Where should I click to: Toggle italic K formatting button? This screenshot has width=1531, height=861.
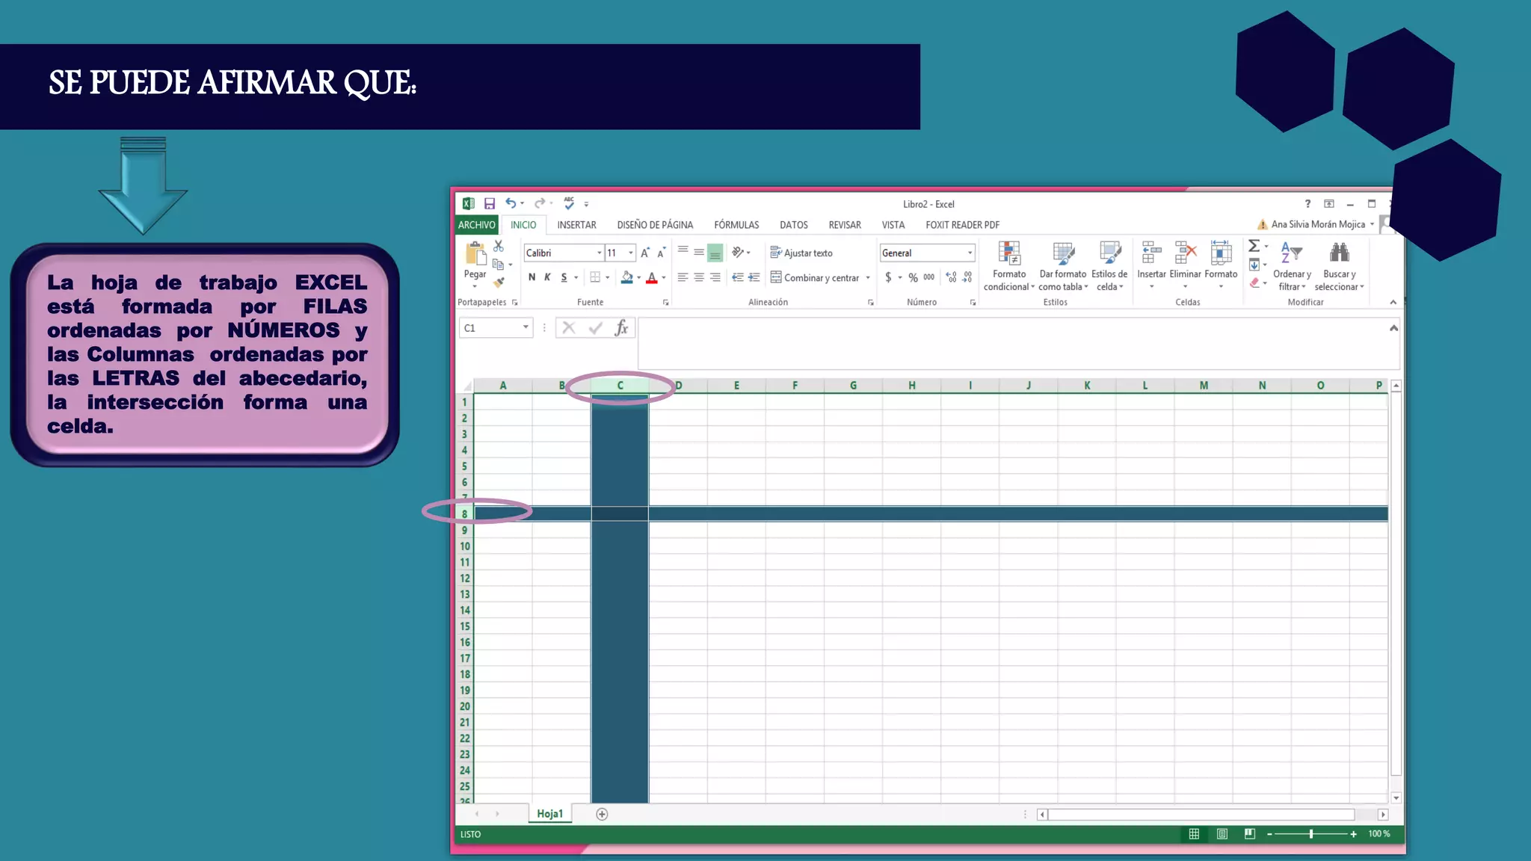tap(547, 277)
